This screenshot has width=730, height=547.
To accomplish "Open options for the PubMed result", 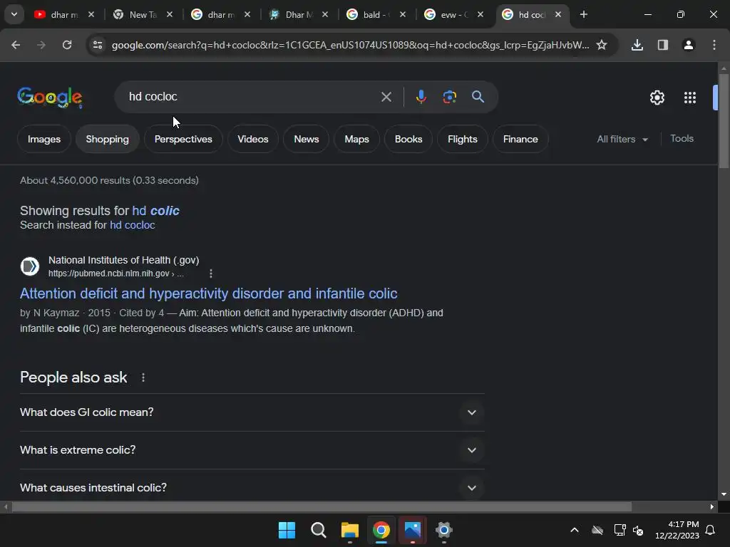I will [211, 273].
